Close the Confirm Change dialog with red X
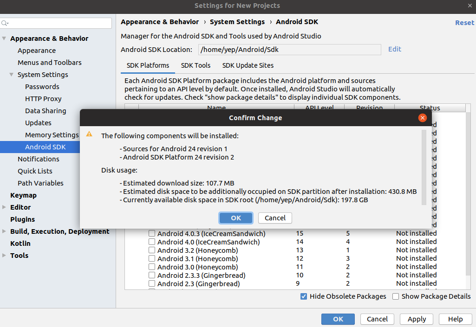Viewport: 476px width, 327px height. [422, 118]
